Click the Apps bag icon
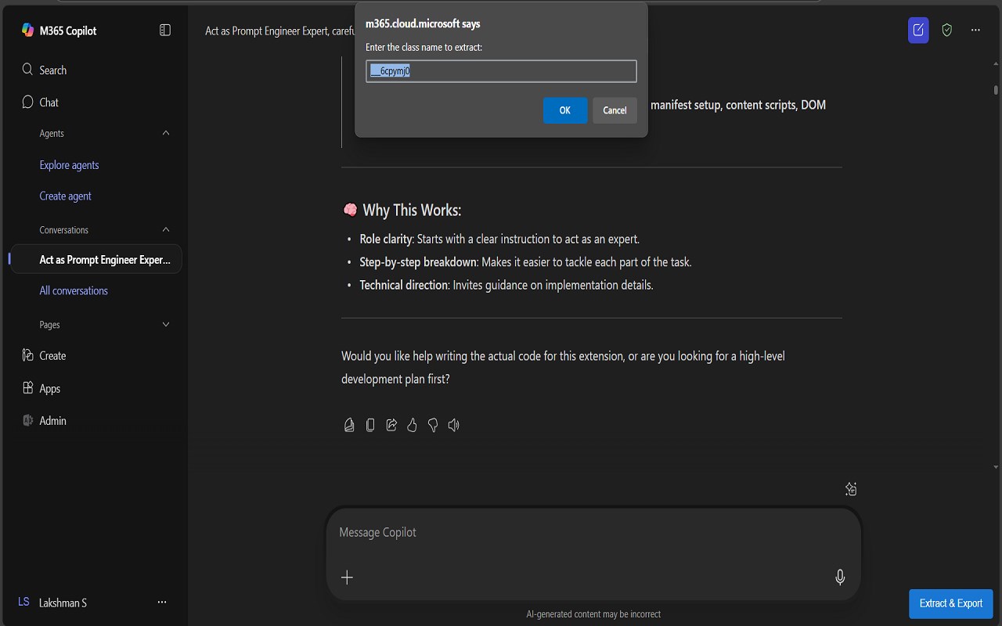The image size is (1002, 626). click(x=27, y=388)
